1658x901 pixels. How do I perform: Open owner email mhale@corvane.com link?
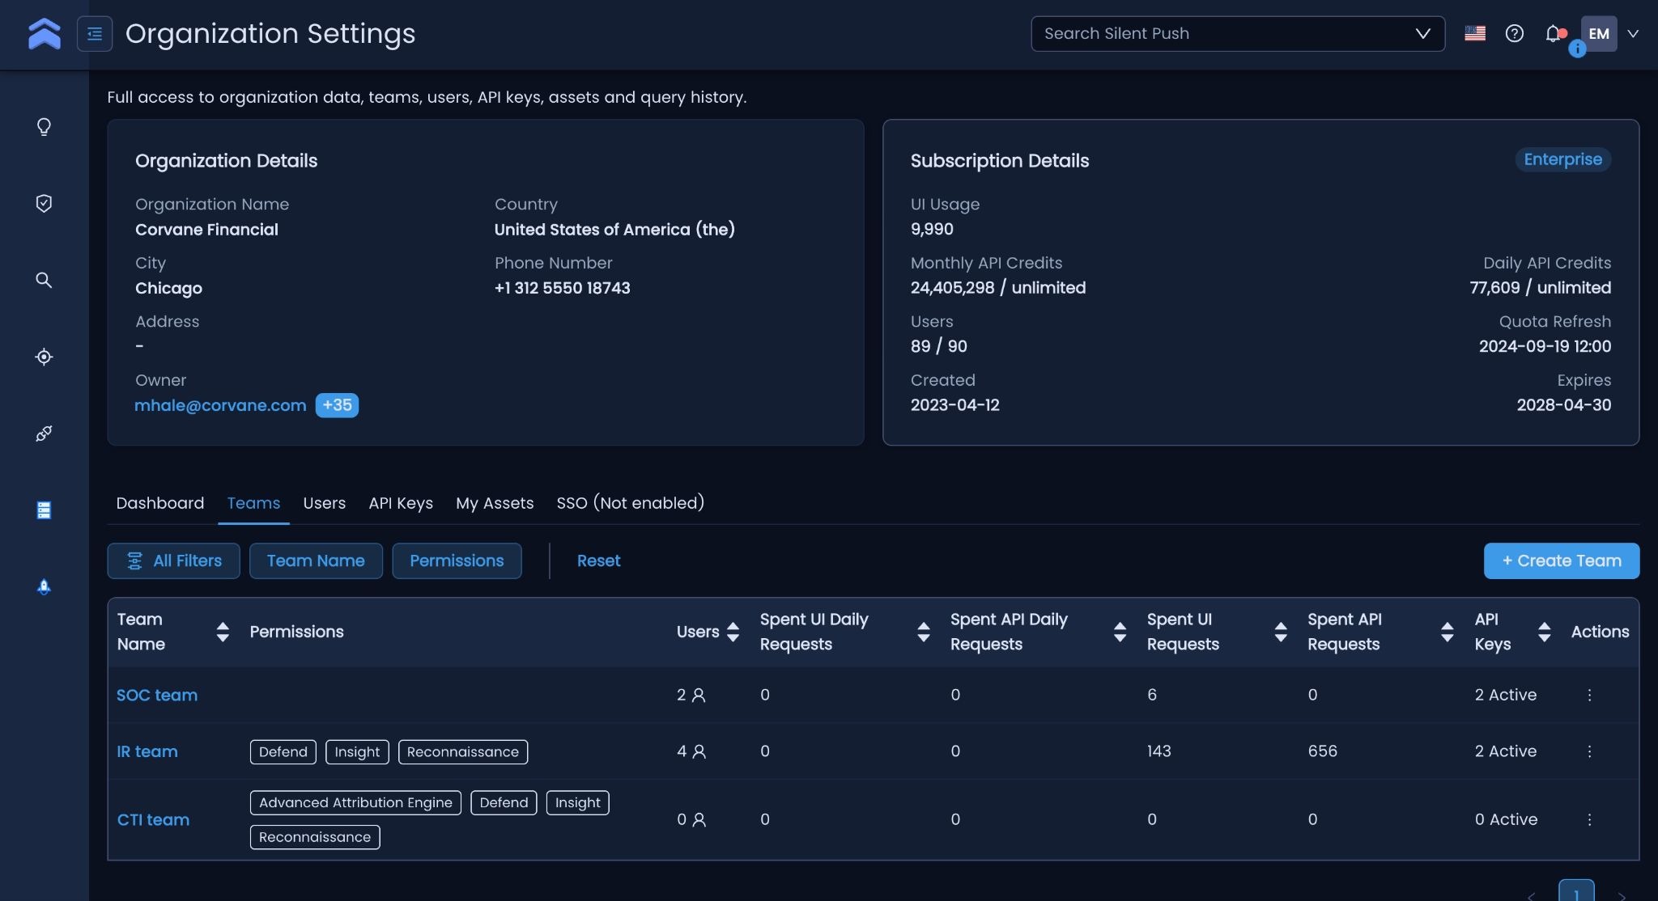coord(220,405)
